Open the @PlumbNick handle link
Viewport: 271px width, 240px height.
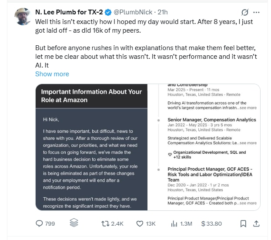click(x=132, y=12)
